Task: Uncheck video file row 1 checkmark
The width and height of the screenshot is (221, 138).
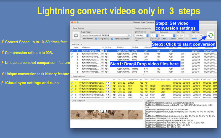Action: 72,51
